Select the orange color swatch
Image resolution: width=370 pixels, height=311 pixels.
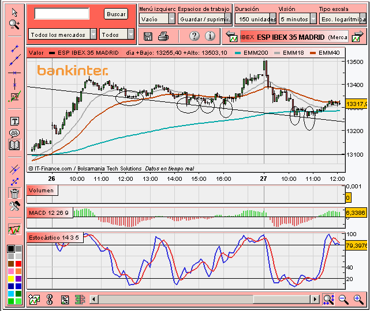click(18, 271)
